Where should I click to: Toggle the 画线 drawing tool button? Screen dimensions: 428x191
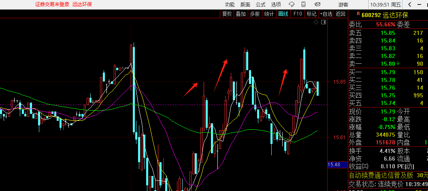tap(283, 14)
